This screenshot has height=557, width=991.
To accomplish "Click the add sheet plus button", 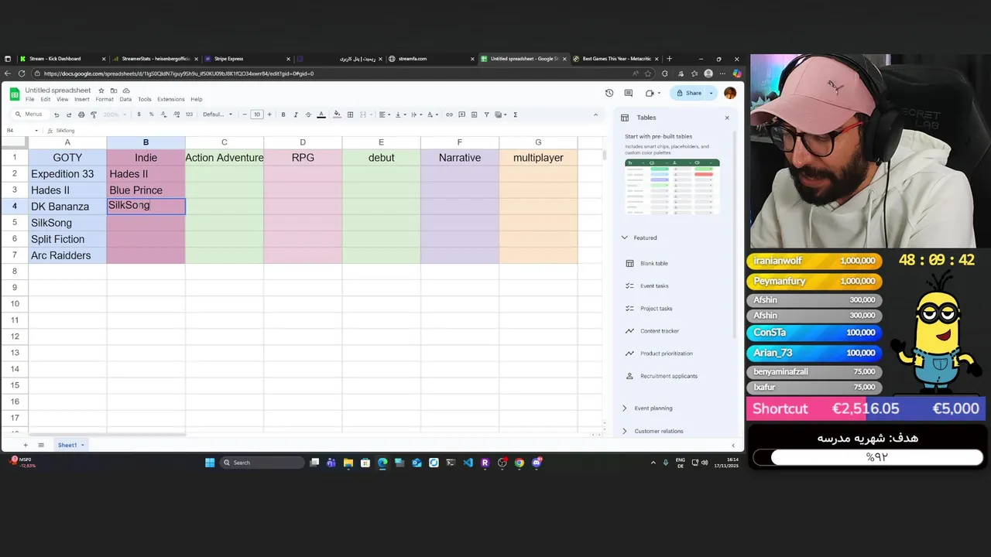I will (25, 445).
